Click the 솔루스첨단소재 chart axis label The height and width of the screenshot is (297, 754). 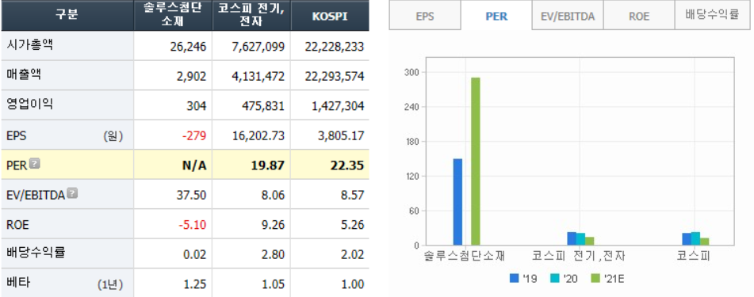(465, 256)
